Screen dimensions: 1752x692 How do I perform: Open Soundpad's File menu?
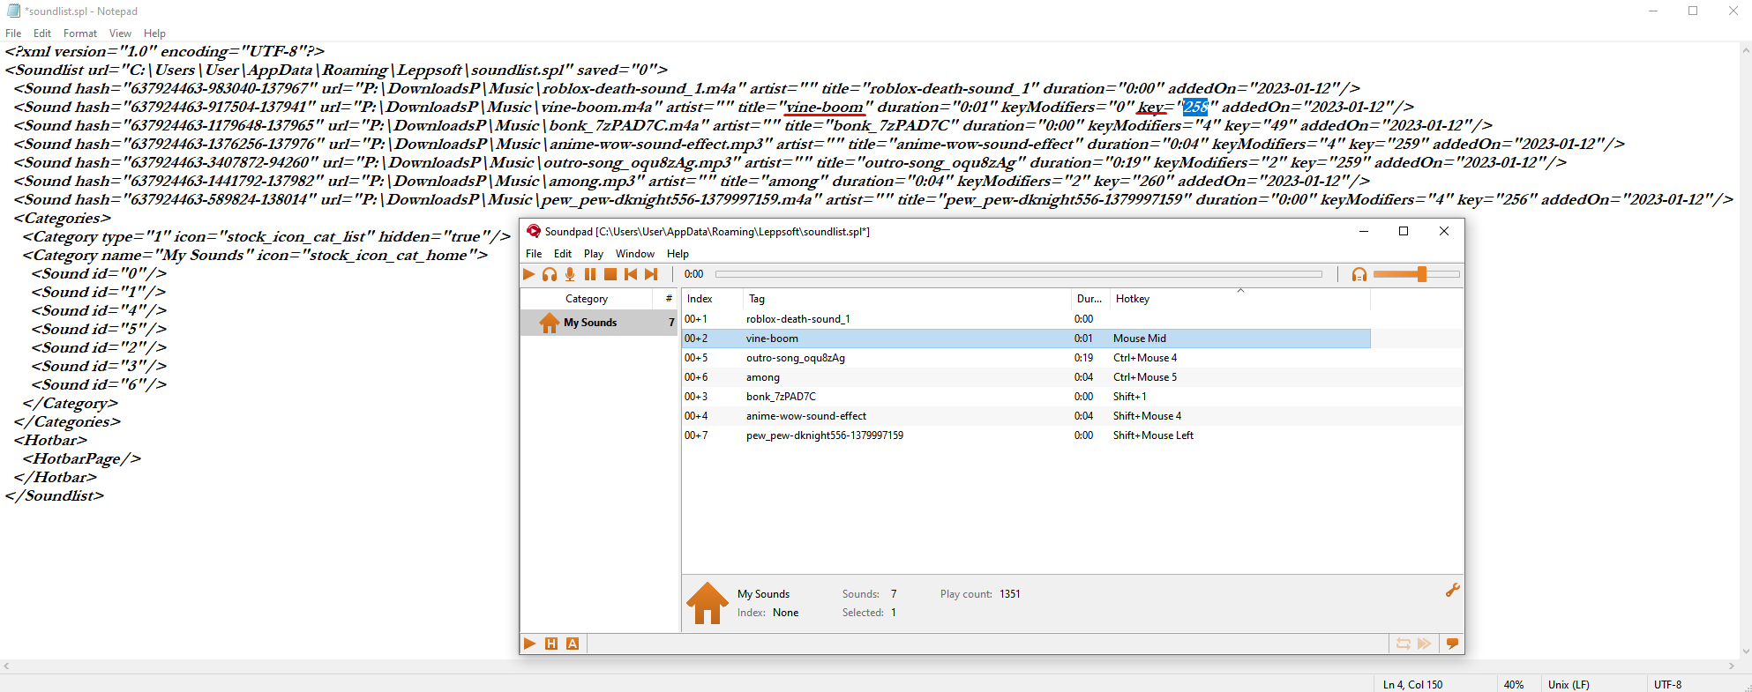click(x=534, y=254)
